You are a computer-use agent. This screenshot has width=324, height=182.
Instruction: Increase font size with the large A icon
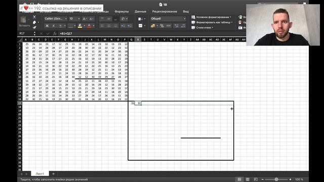(85, 19)
